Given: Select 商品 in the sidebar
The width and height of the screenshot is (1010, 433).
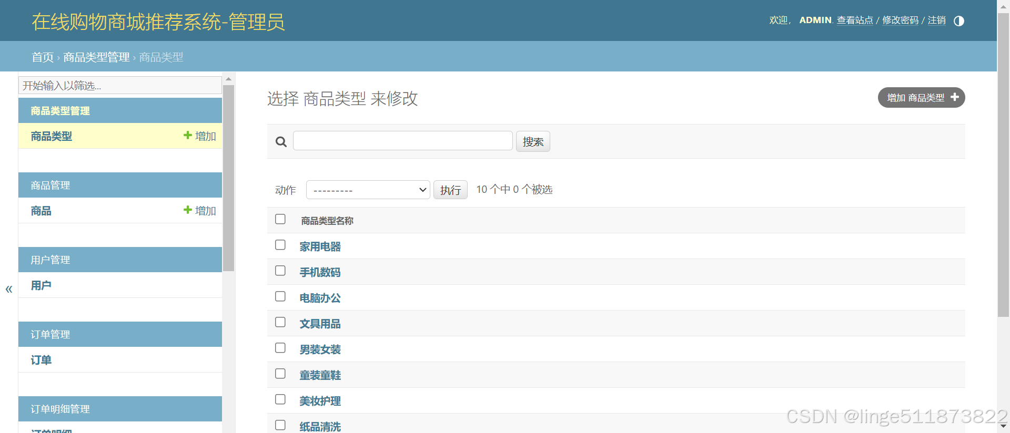Looking at the screenshot, I should pyautogui.click(x=41, y=211).
